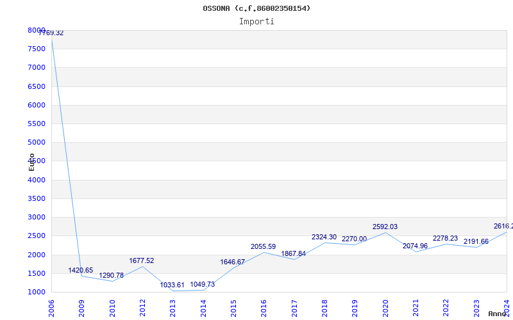513x320 pixels.
Task: Click the y-axis value 4000
Action: [37, 180]
